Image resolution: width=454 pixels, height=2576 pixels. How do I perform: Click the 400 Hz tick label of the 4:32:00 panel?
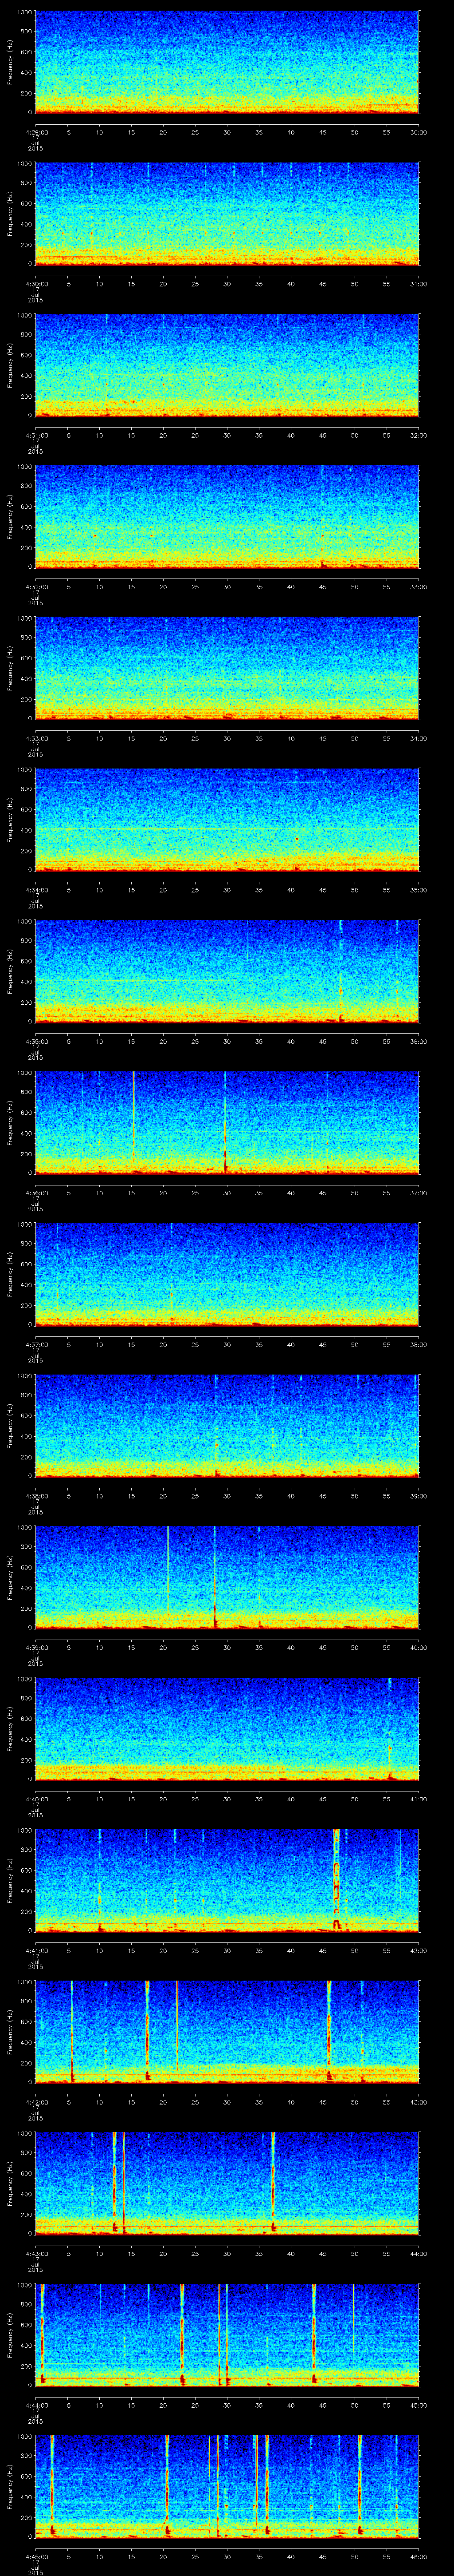(x=26, y=527)
